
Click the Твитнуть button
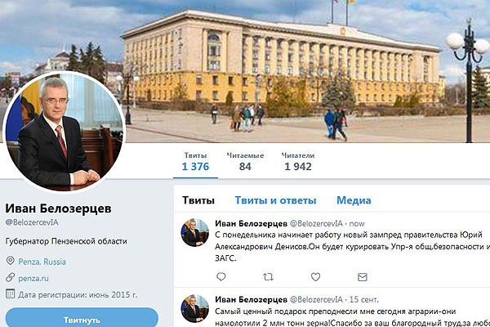tap(82, 319)
